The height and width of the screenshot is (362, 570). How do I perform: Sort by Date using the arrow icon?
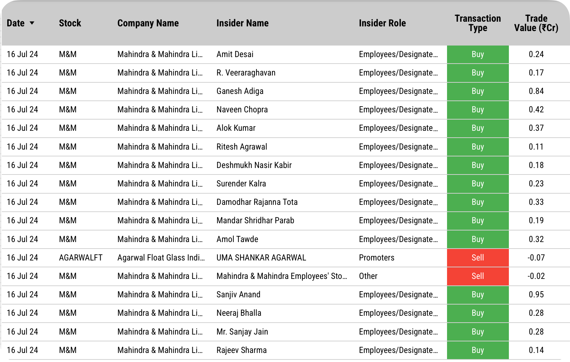32,23
